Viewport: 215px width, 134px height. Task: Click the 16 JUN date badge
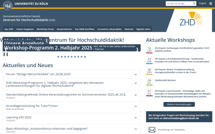tap(149, 50)
